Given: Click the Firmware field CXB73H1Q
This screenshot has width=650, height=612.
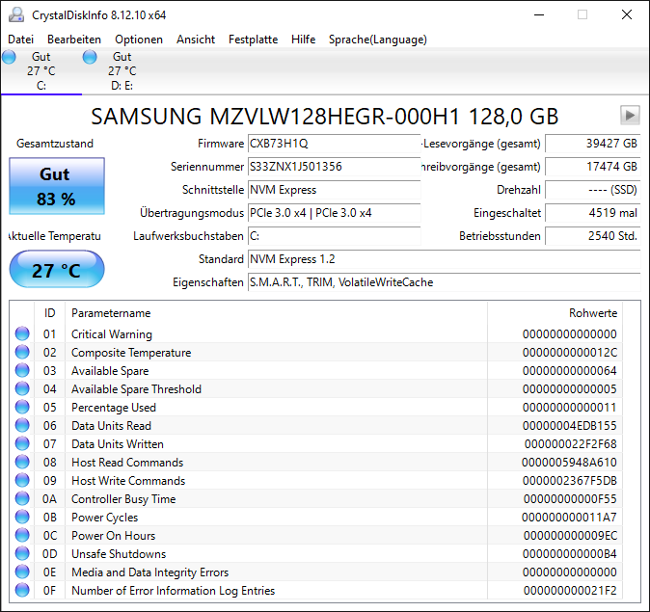Looking at the screenshot, I should pos(334,144).
